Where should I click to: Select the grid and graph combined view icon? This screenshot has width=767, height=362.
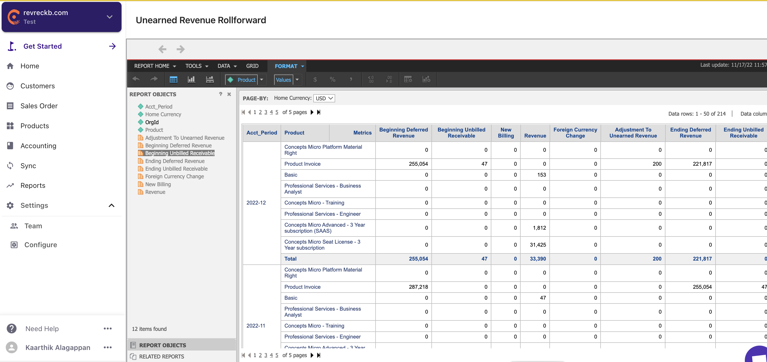coord(210,79)
